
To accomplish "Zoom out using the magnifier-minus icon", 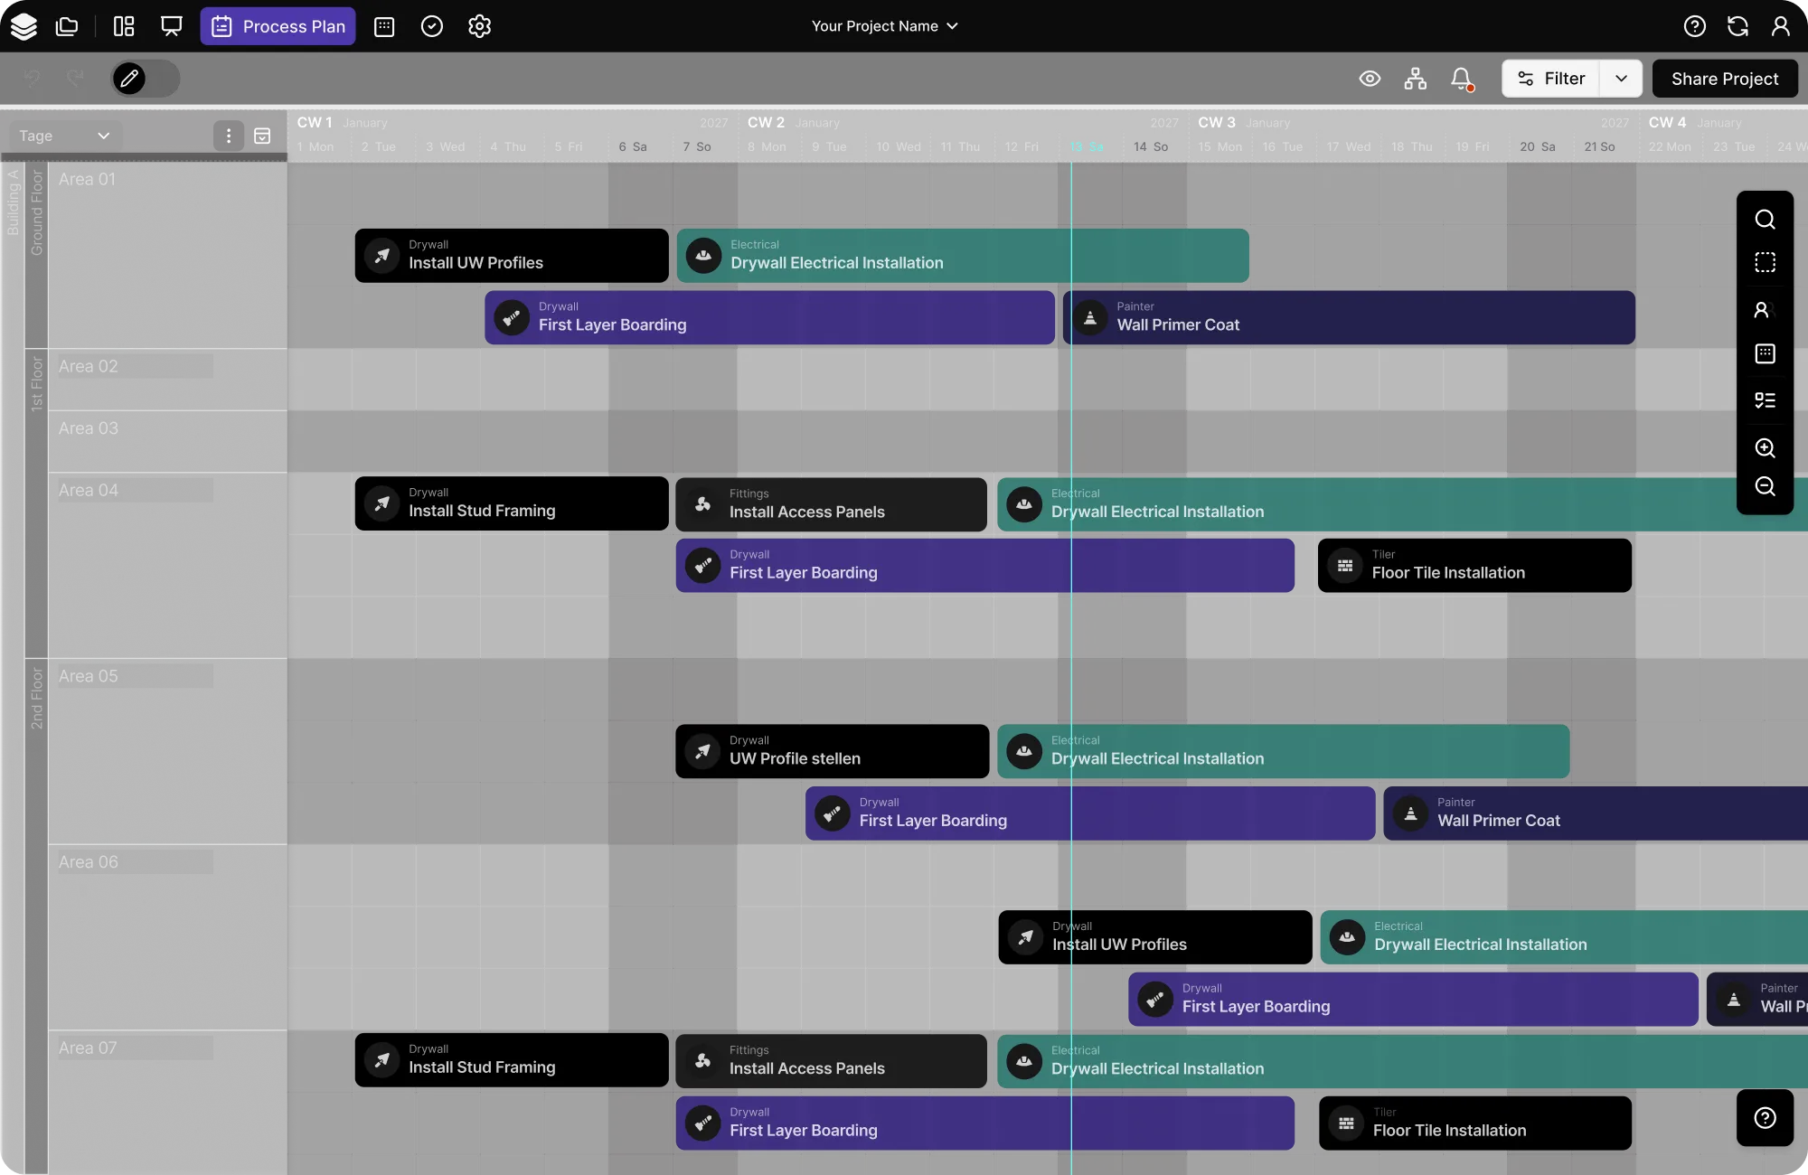I will pyautogui.click(x=1765, y=487).
